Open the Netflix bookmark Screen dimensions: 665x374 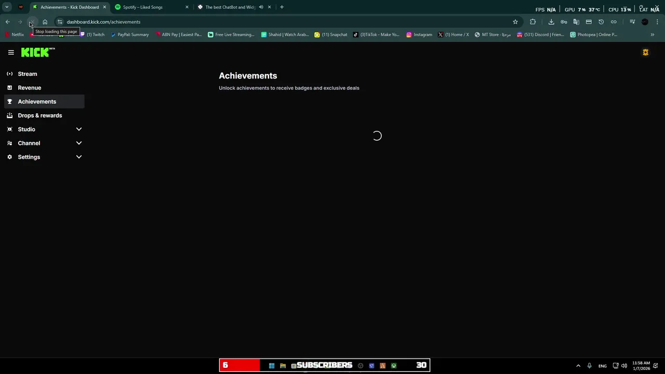[15, 35]
